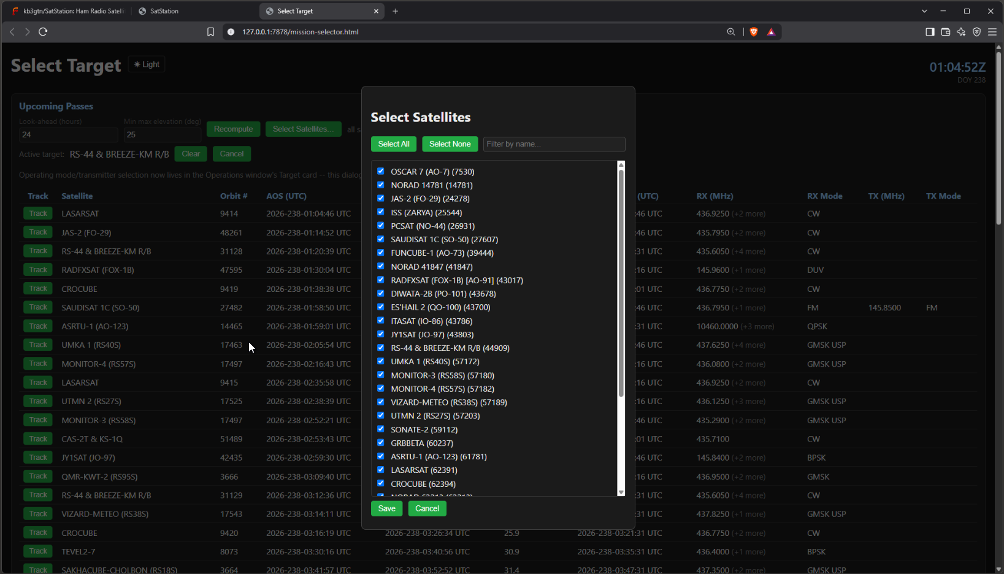Viewport: 1004px width, 574px height.
Task: Click Select All in satellites dialog
Action: pyautogui.click(x=394, y=144)
